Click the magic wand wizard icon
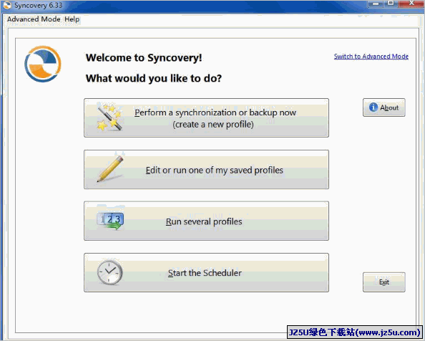Screen dimensions: 425x341 [x=109, y=117]
